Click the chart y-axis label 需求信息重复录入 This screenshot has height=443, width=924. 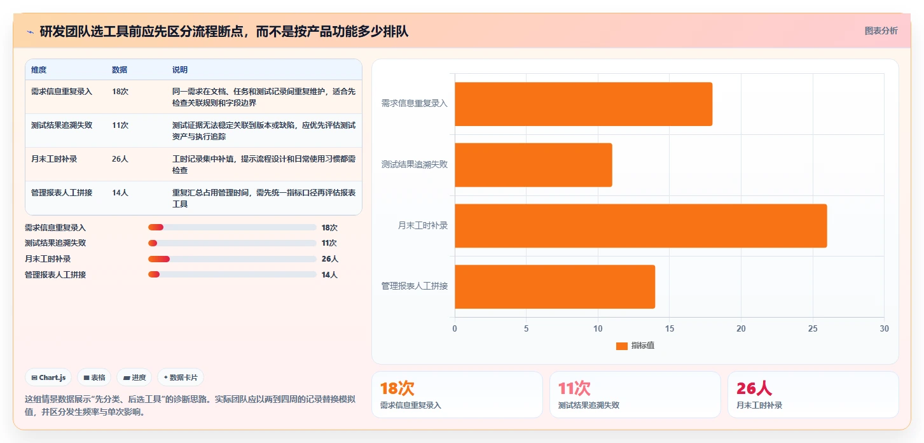(415, 103)
